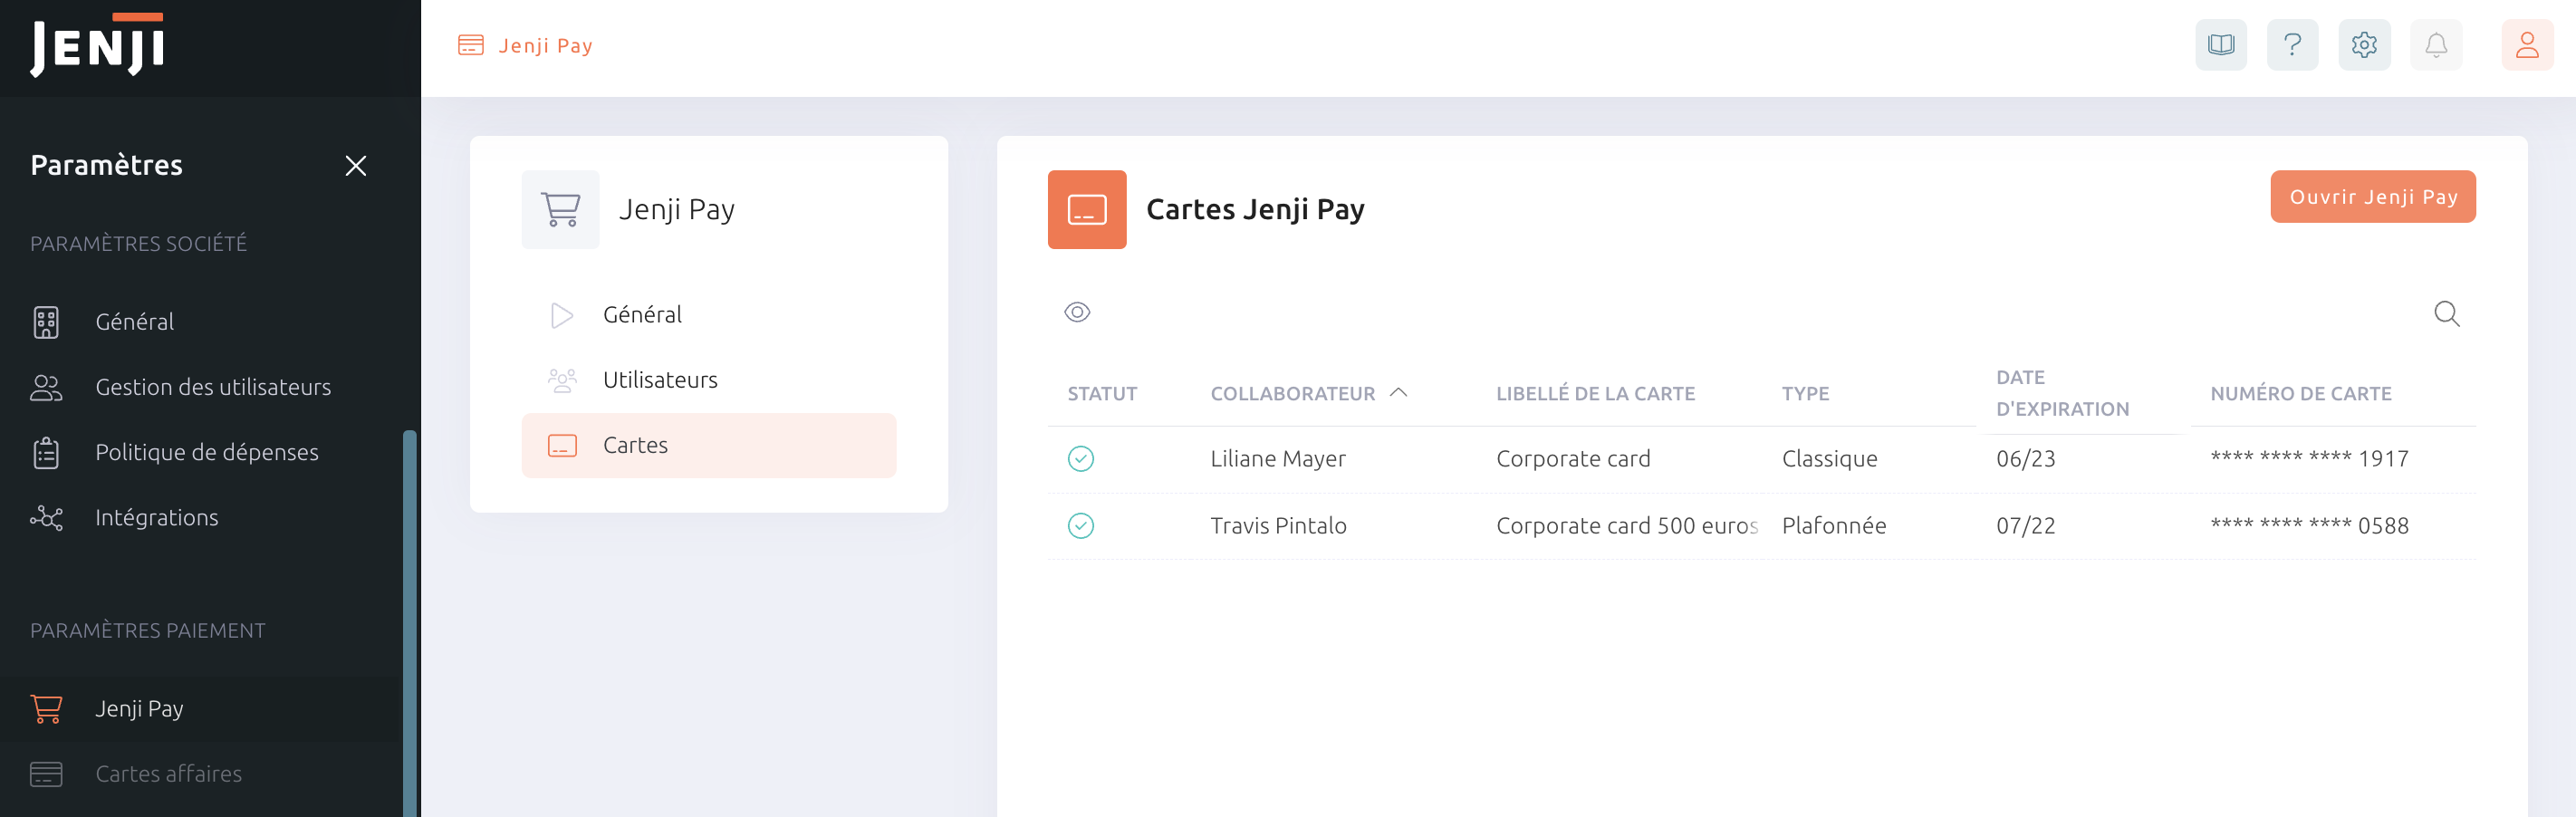Click 'Classique' type cell
The image size is (2576, 817).
coord(1829,459)
